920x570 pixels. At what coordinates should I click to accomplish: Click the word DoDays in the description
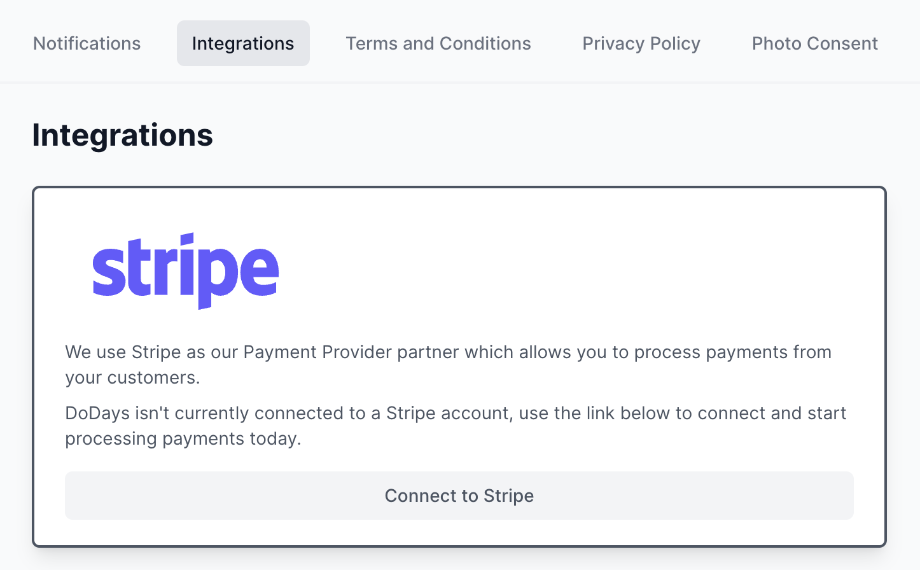coord(97,414)
